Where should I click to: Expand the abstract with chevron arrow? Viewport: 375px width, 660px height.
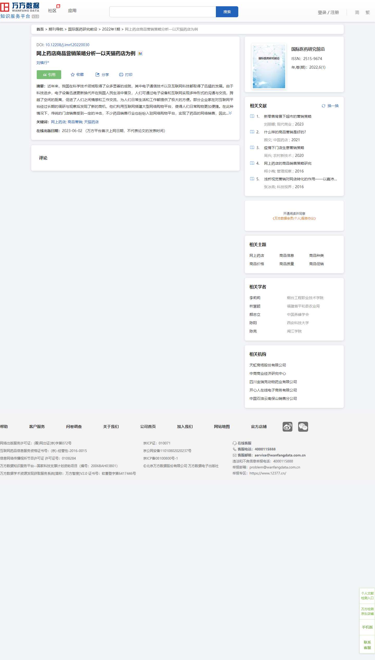coord(230,113)
